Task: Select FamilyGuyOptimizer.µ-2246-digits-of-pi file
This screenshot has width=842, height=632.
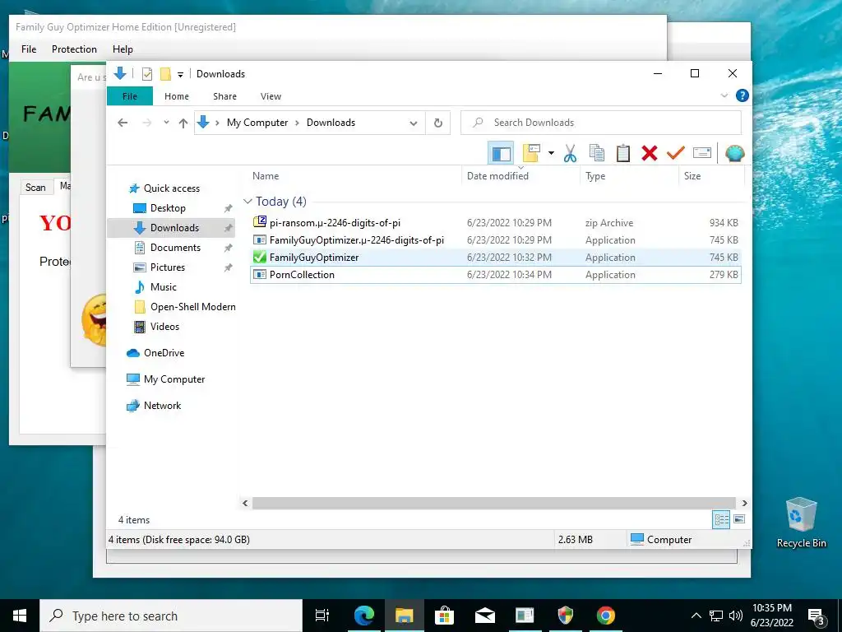Action: pos(495,239)
